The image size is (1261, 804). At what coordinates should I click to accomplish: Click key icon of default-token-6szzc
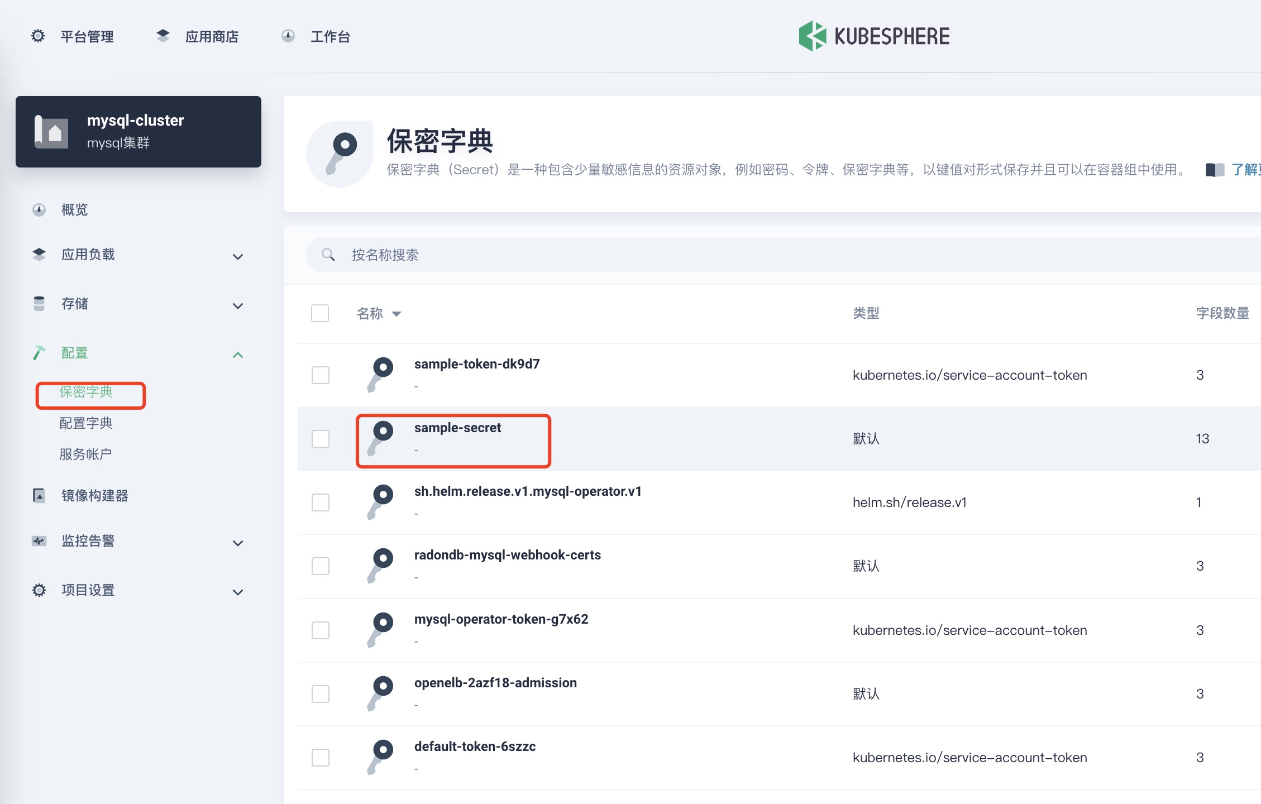(x=380, y=757)
